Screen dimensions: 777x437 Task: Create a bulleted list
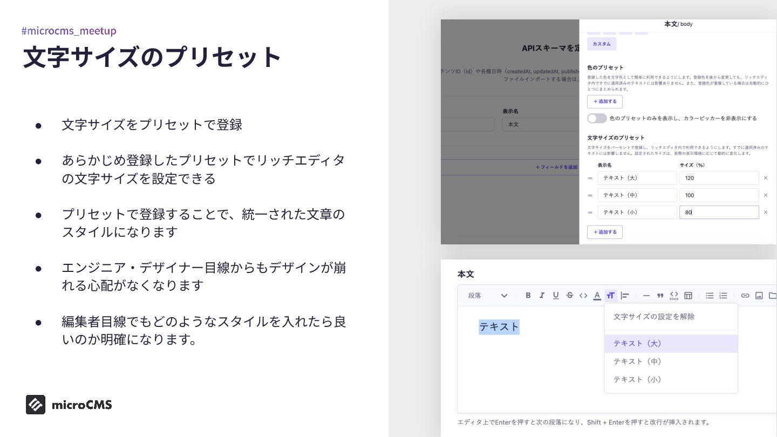710,296
